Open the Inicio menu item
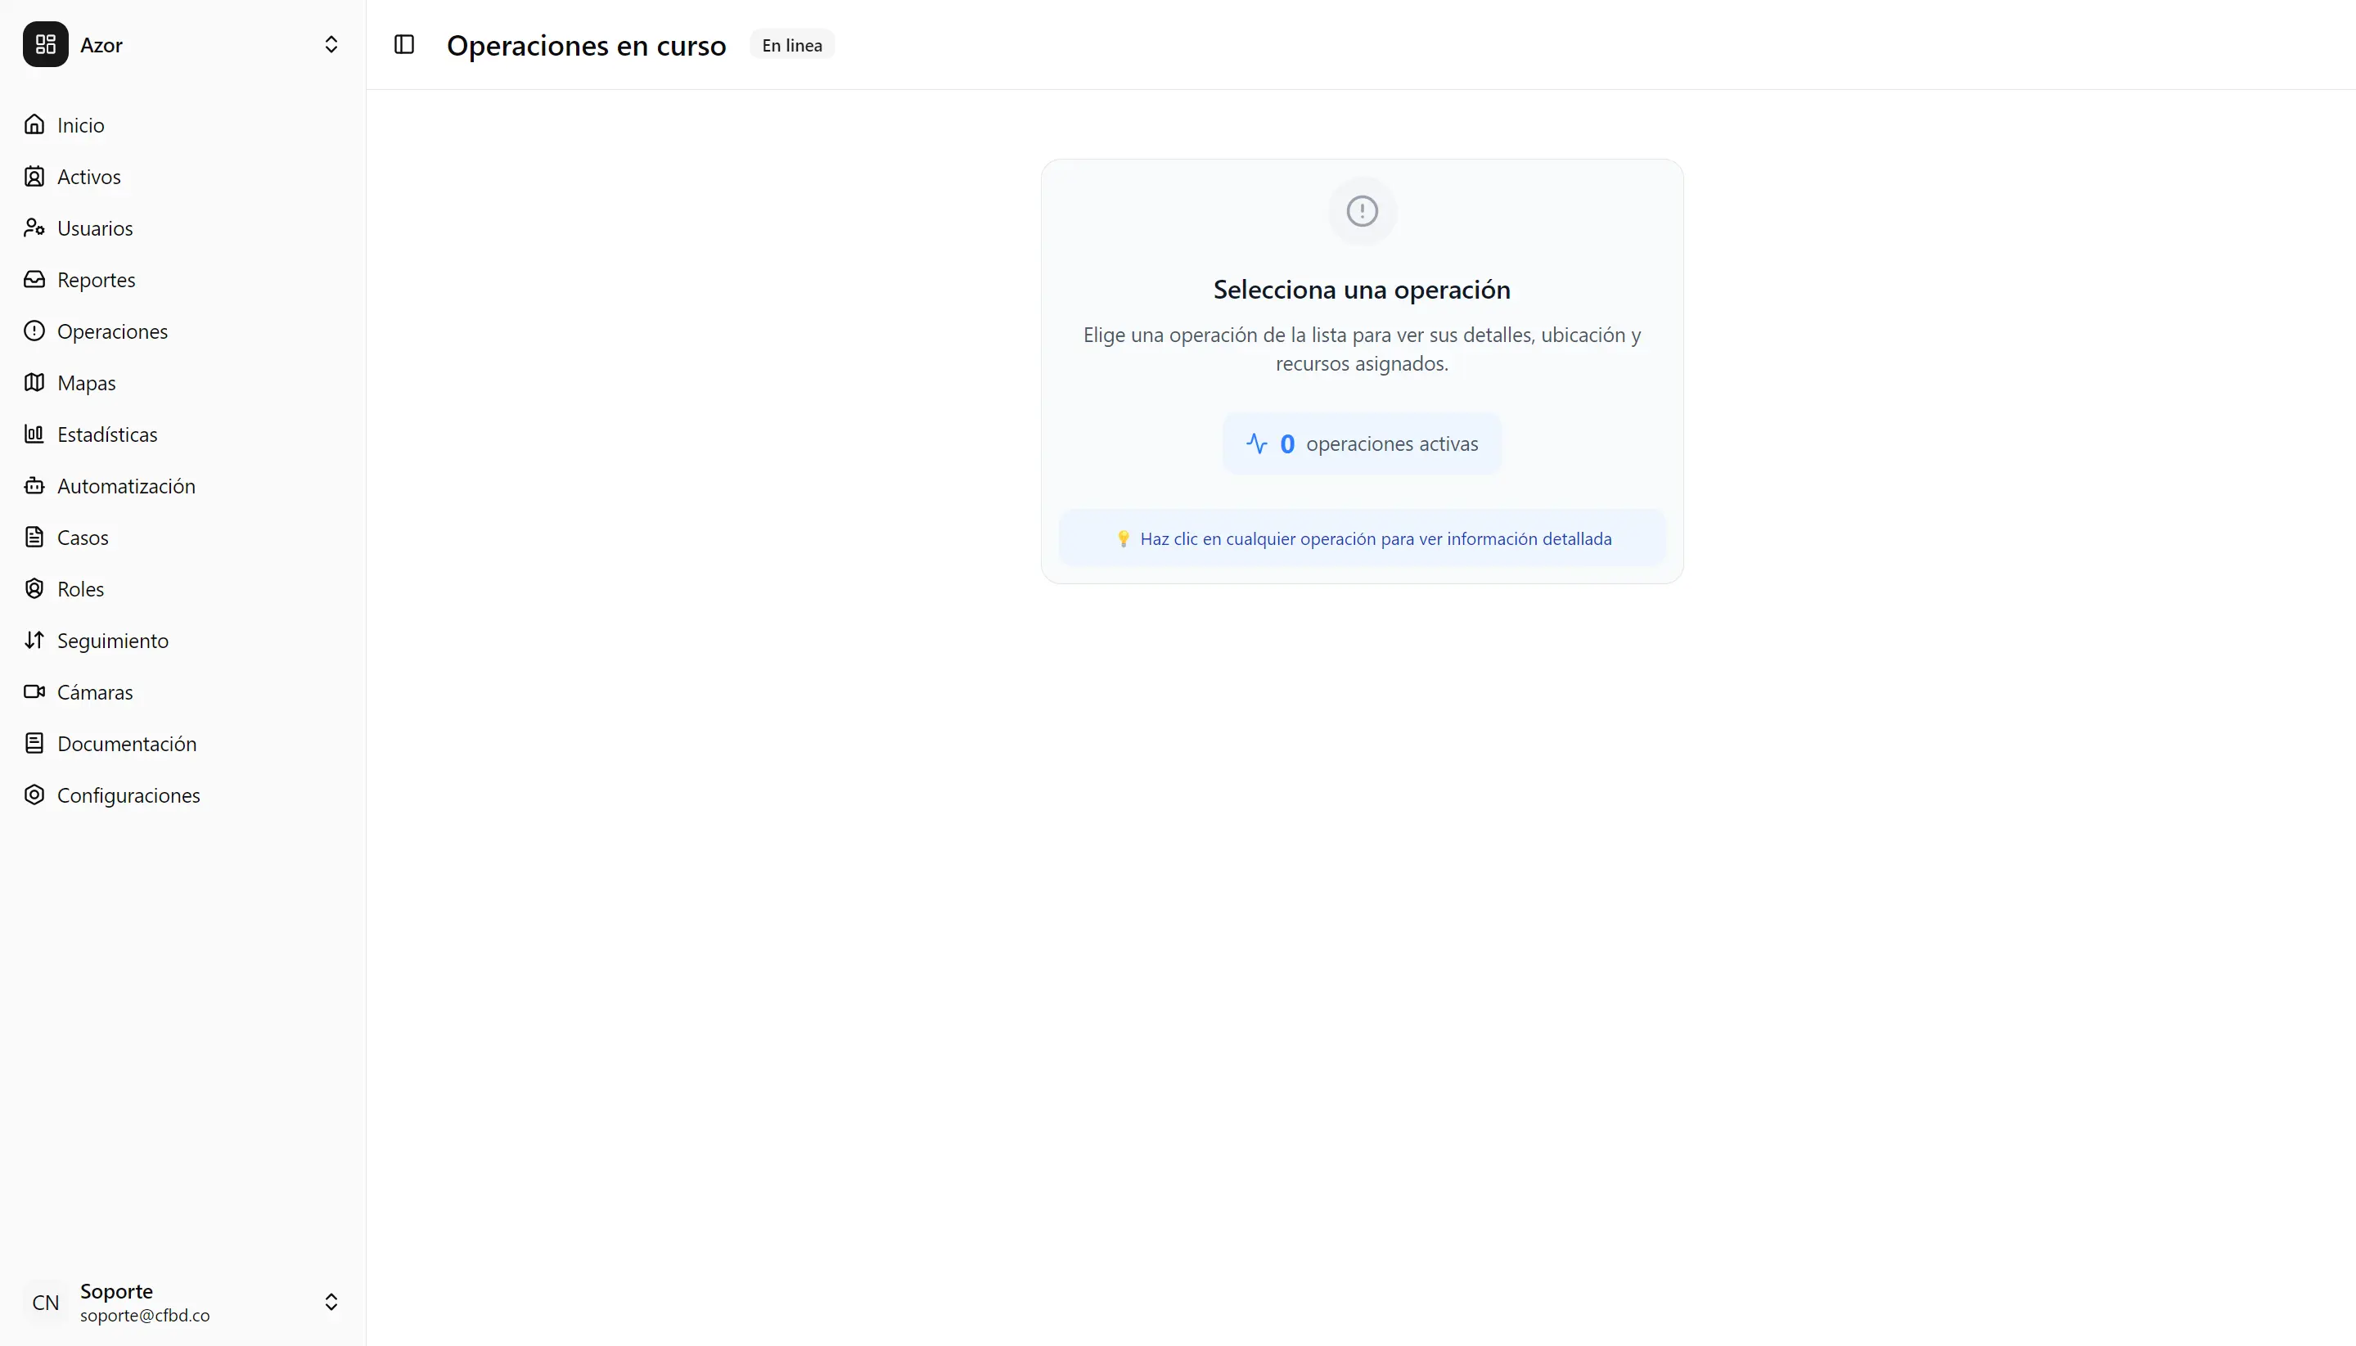Screen dimensions: 2356x1346 (81, 125)
